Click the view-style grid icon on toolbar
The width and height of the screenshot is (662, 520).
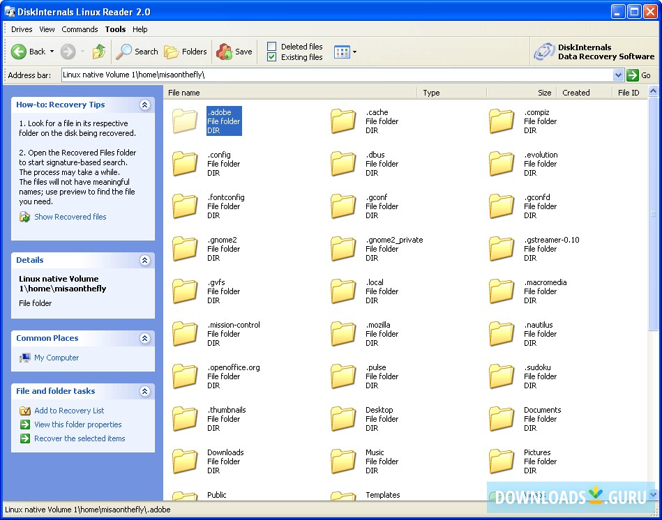343,52
